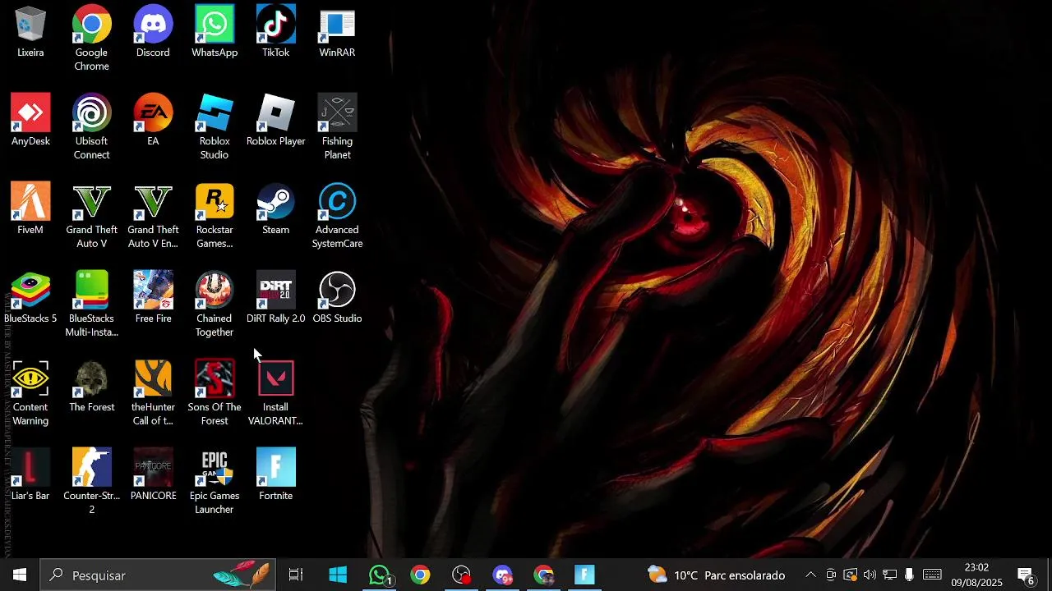Click the TikTok desktop icon
1052x591 pixels.
[x=275, y=32]
